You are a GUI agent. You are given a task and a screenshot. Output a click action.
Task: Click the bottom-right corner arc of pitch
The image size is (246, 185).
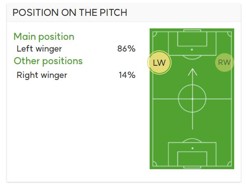point(229,164)
